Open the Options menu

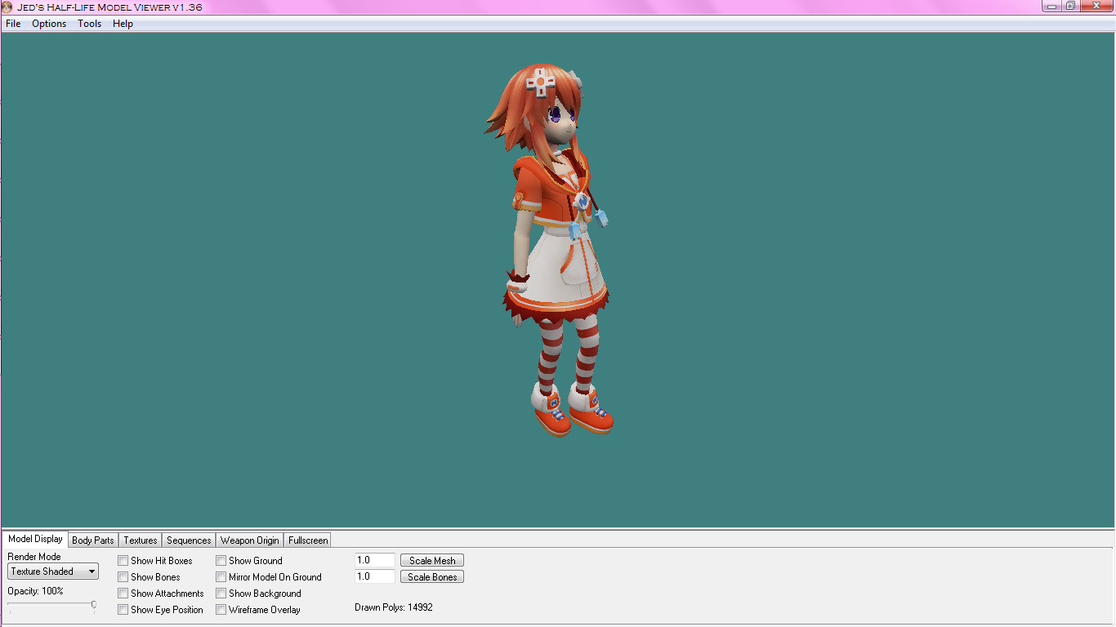tap(48, 24)
